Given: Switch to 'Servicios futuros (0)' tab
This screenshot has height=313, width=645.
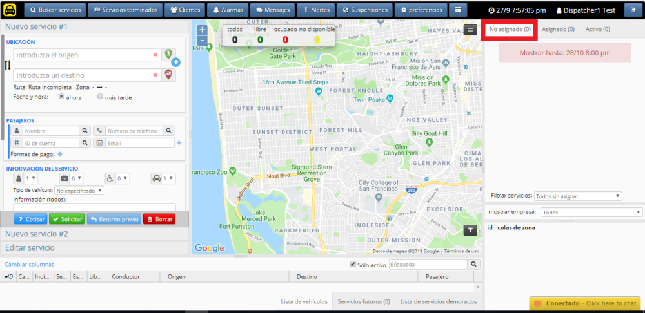Looking at the screenshot, I should pos(364,301).
